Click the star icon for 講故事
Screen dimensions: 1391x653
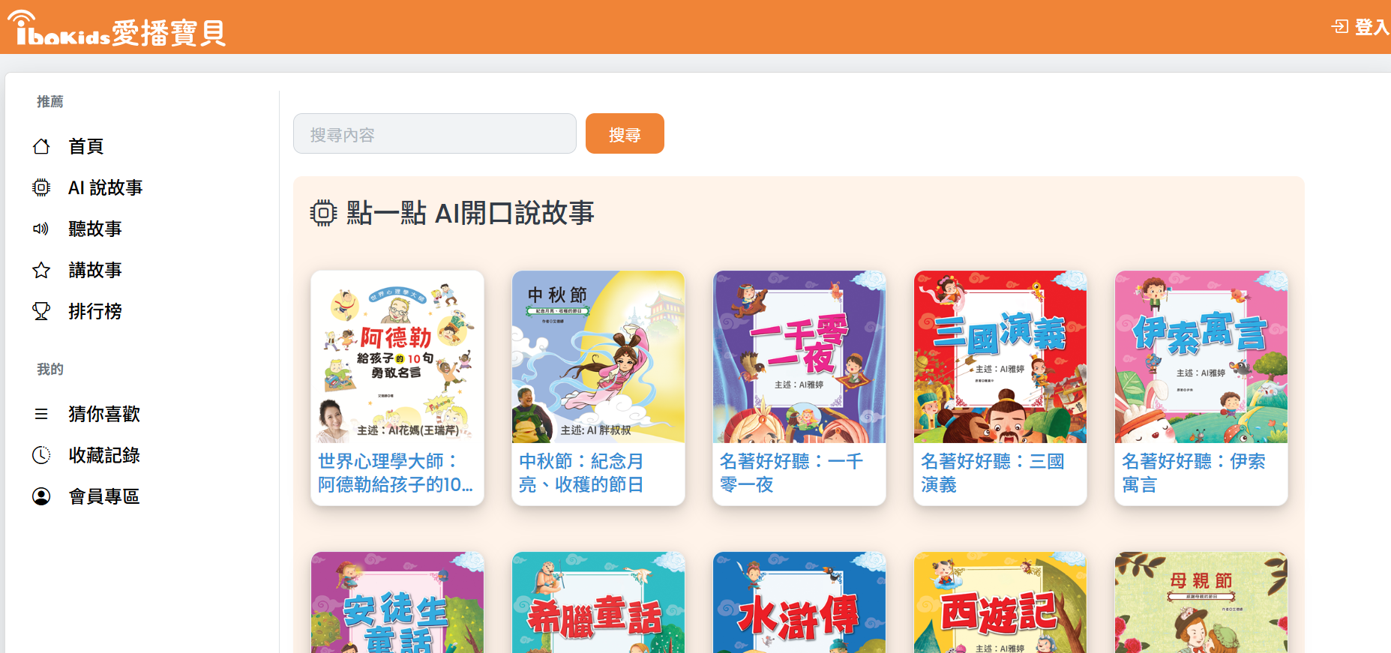coord(41,270)
